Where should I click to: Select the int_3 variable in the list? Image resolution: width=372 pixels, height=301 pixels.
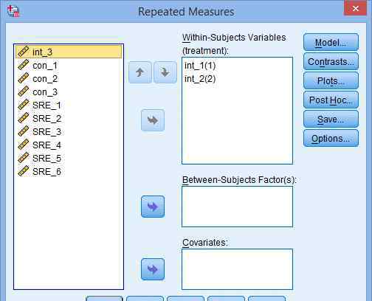click(69, 52)
